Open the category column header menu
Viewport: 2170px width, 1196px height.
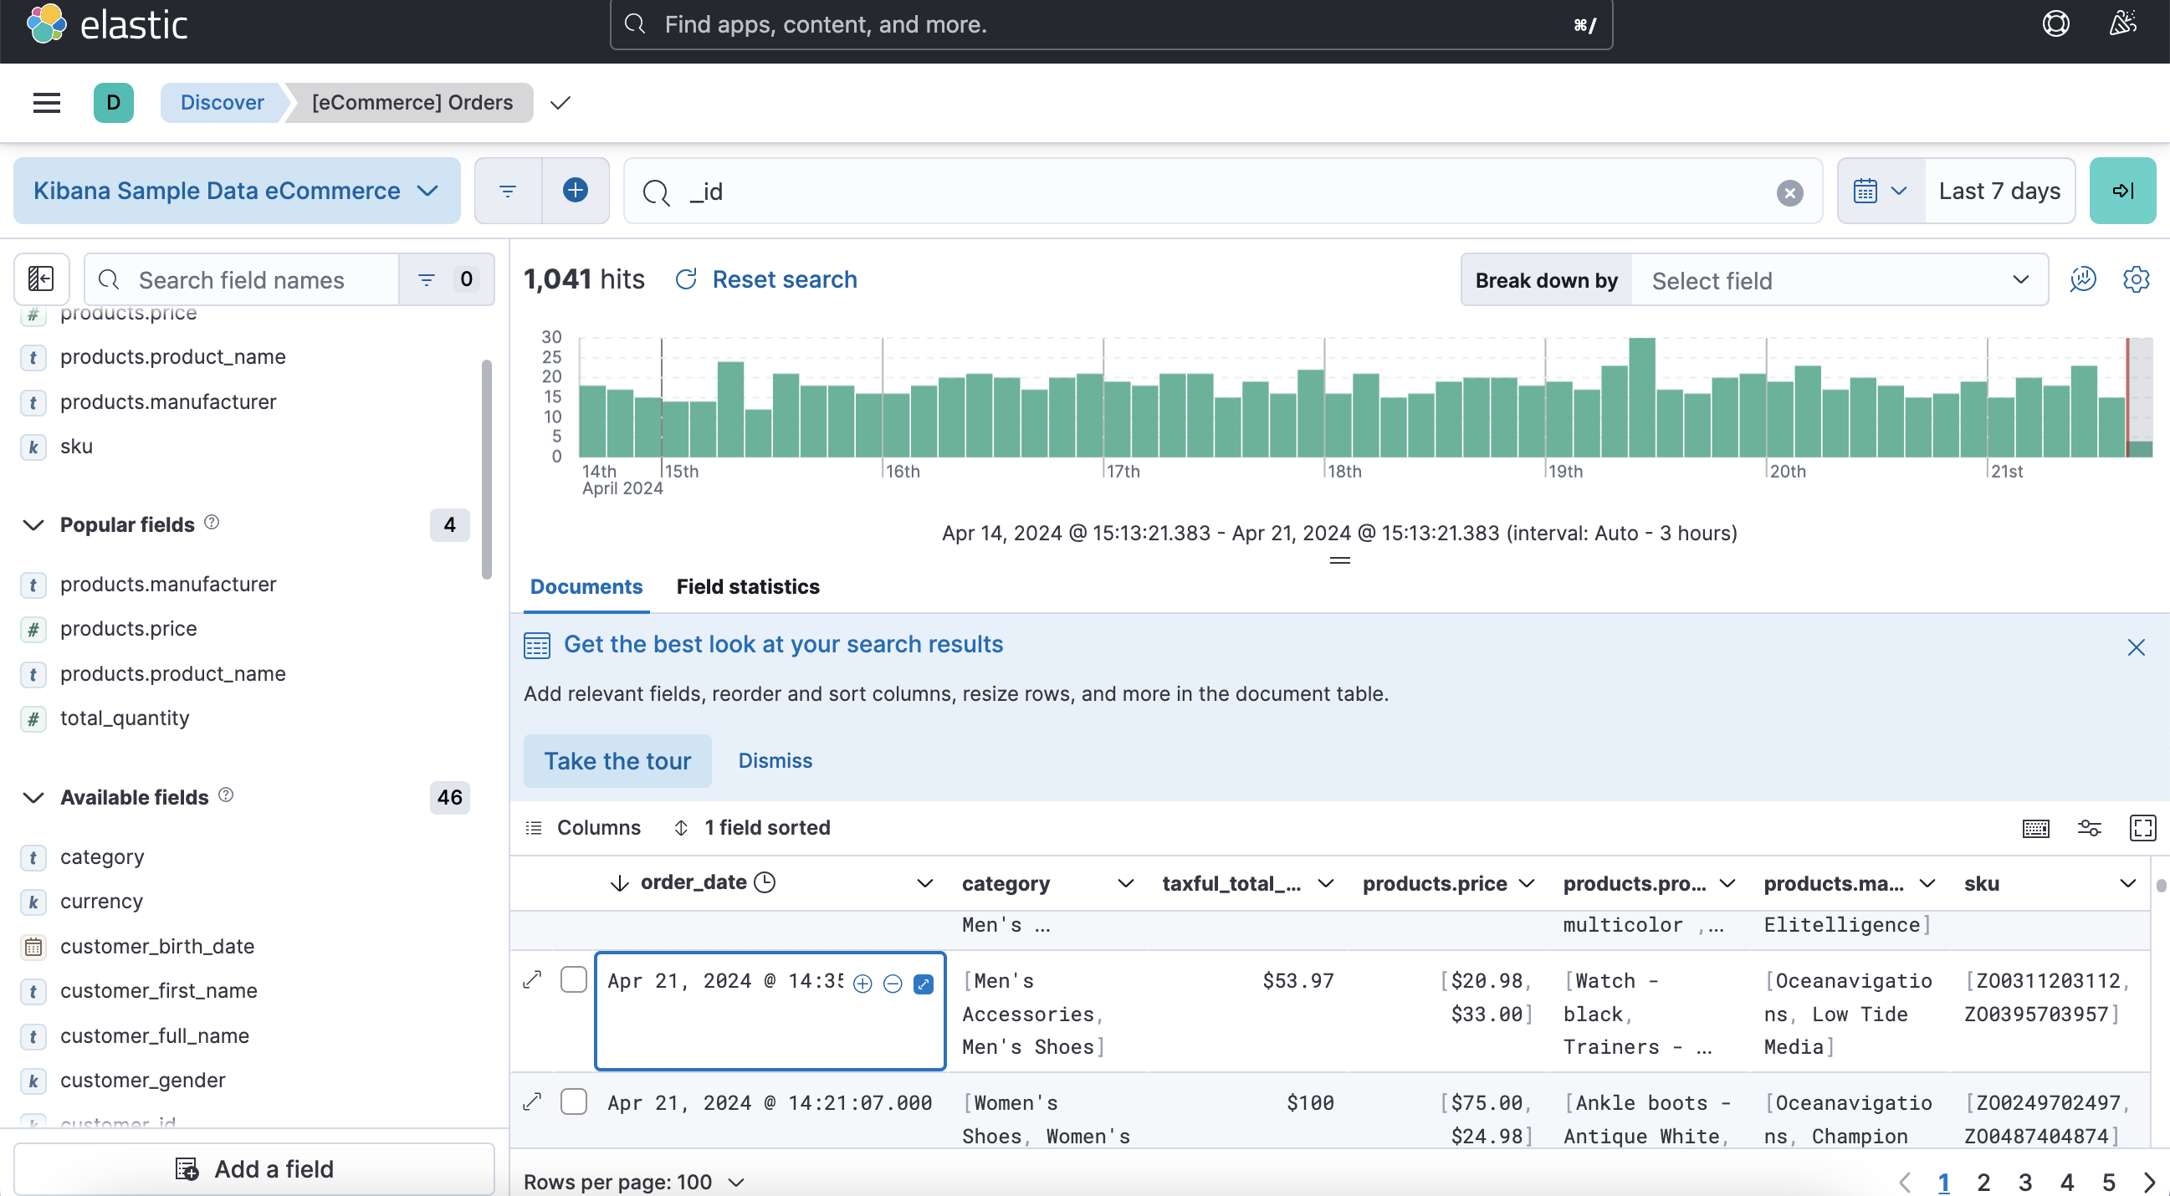tap(1124, 882)
